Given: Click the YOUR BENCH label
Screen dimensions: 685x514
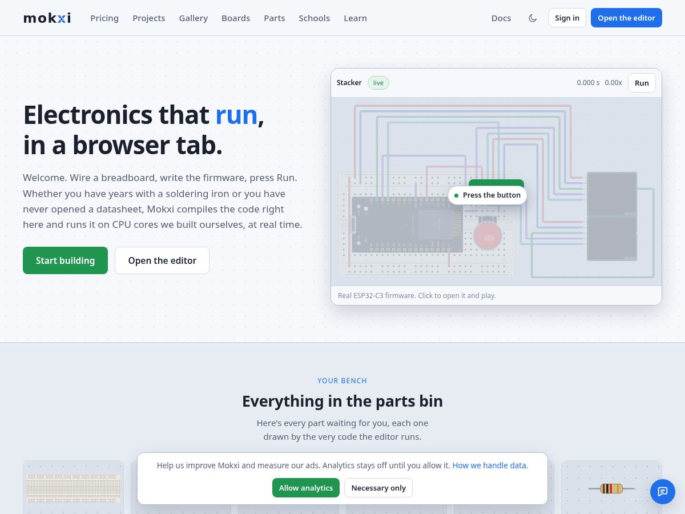Looking at the screenshot, I should (x=342, y=380).
